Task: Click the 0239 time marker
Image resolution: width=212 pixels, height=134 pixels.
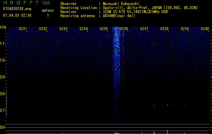Action: (x=185, y=29)
